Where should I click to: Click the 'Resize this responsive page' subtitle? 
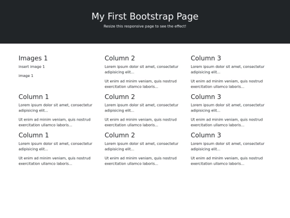(145, 26)
